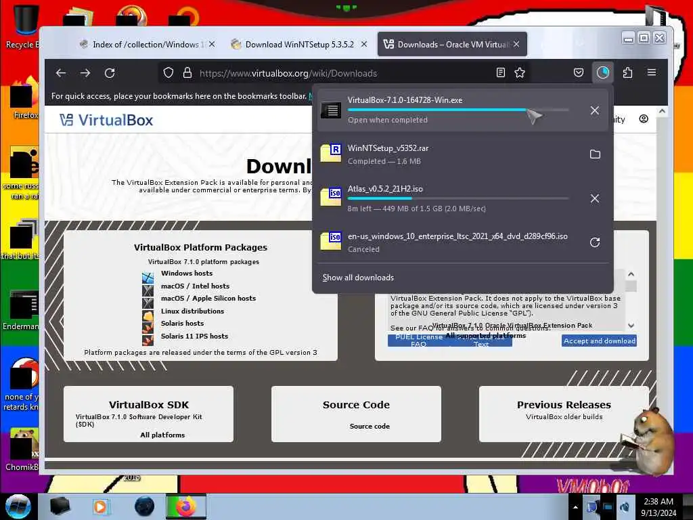Click the VirtualBox-7.1.0-164728-Win.exe file icon

click(331, 110)
